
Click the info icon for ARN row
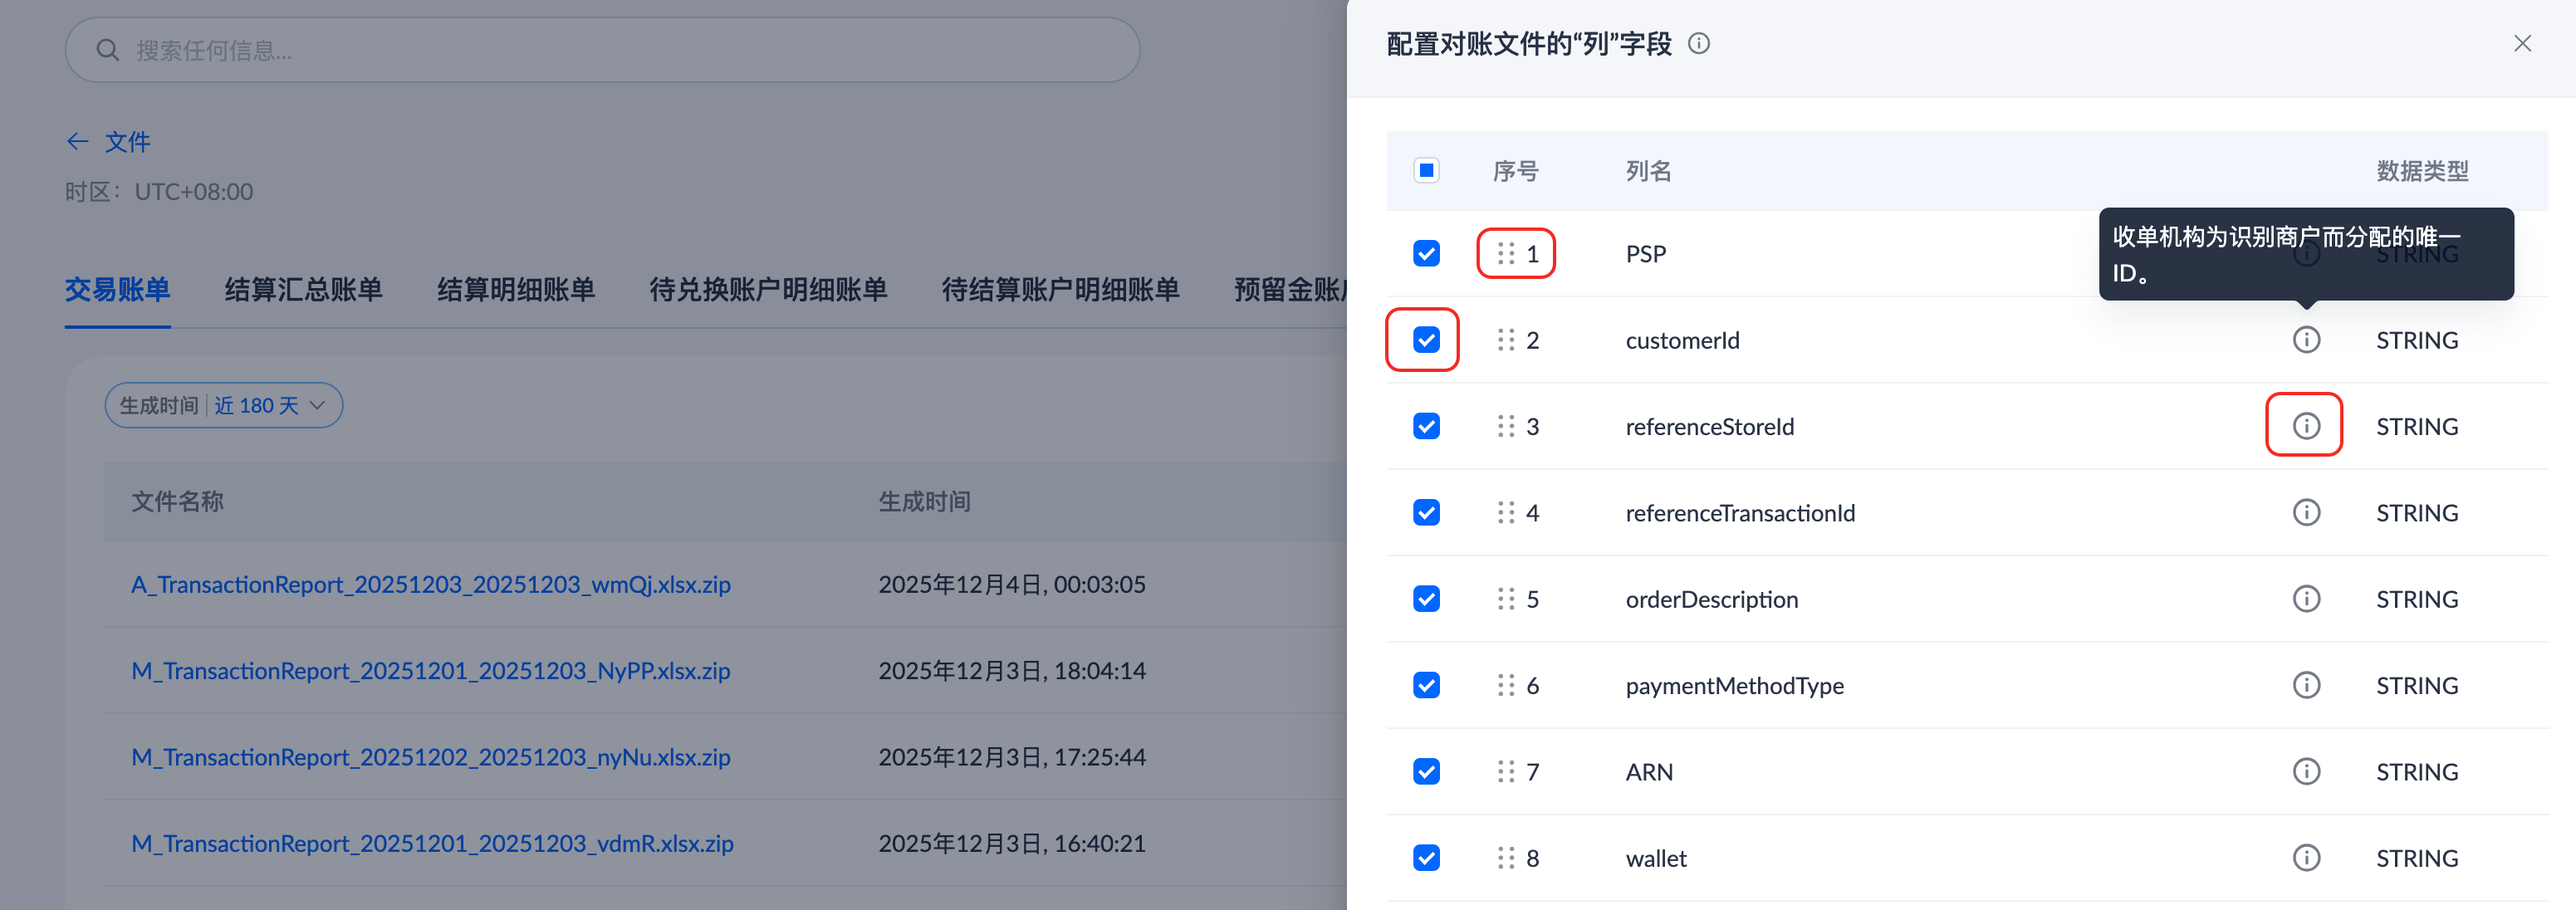coord(2305,772)
